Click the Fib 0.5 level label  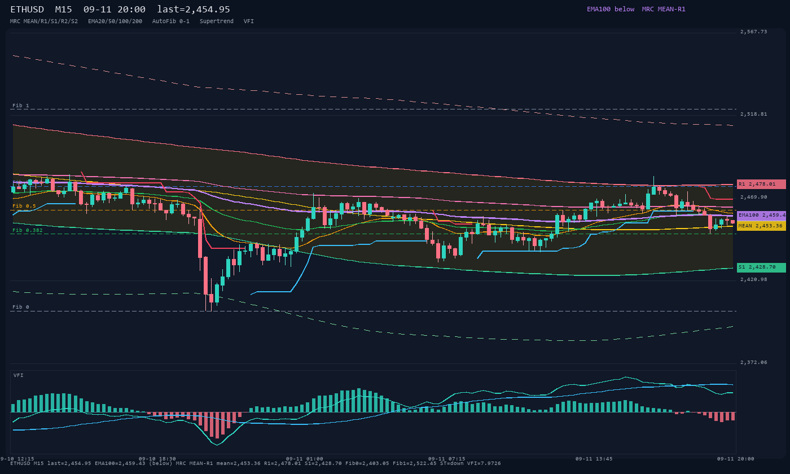tap(24, 206)
